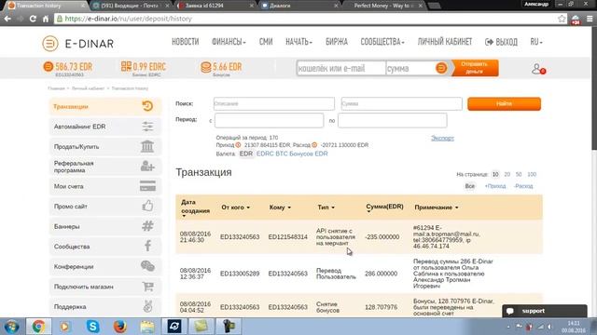
Task: Open Skype from the taskbar
Action: point(92,327)
